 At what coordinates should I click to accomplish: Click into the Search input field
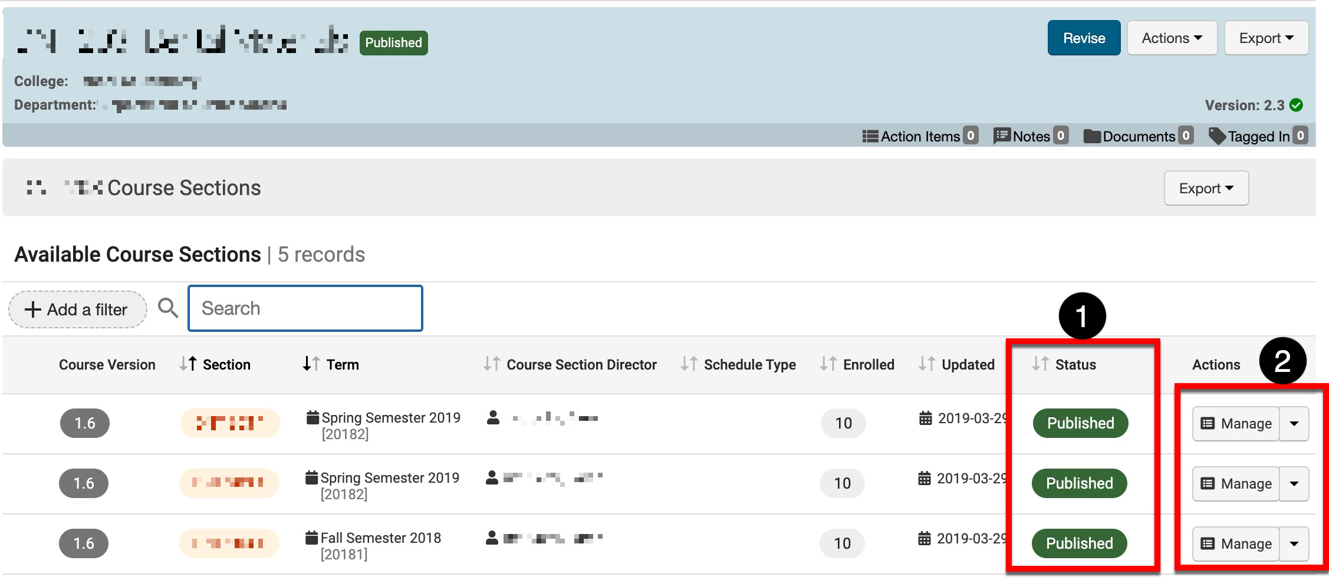pos(305,308)
